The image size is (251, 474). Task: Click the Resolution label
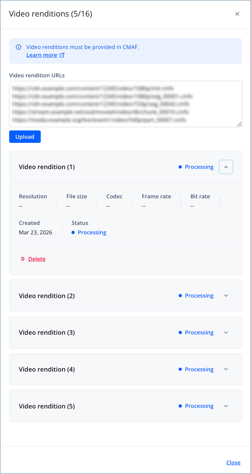pos(33,197)
